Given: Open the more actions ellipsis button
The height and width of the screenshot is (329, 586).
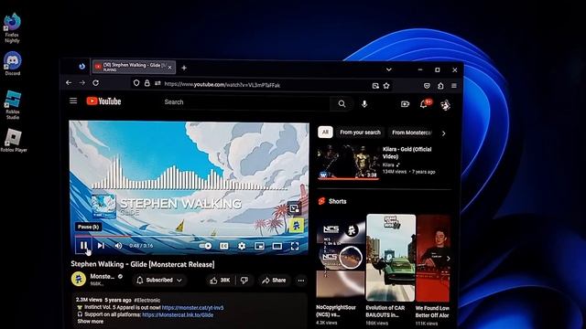Looking at the screenshot, I should point(301,281).
